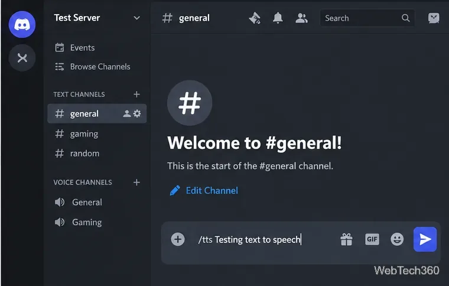The height and width of the screenshot is (286, 449).
Task: Create invite for general channel
Action: [x=127, y=113]
